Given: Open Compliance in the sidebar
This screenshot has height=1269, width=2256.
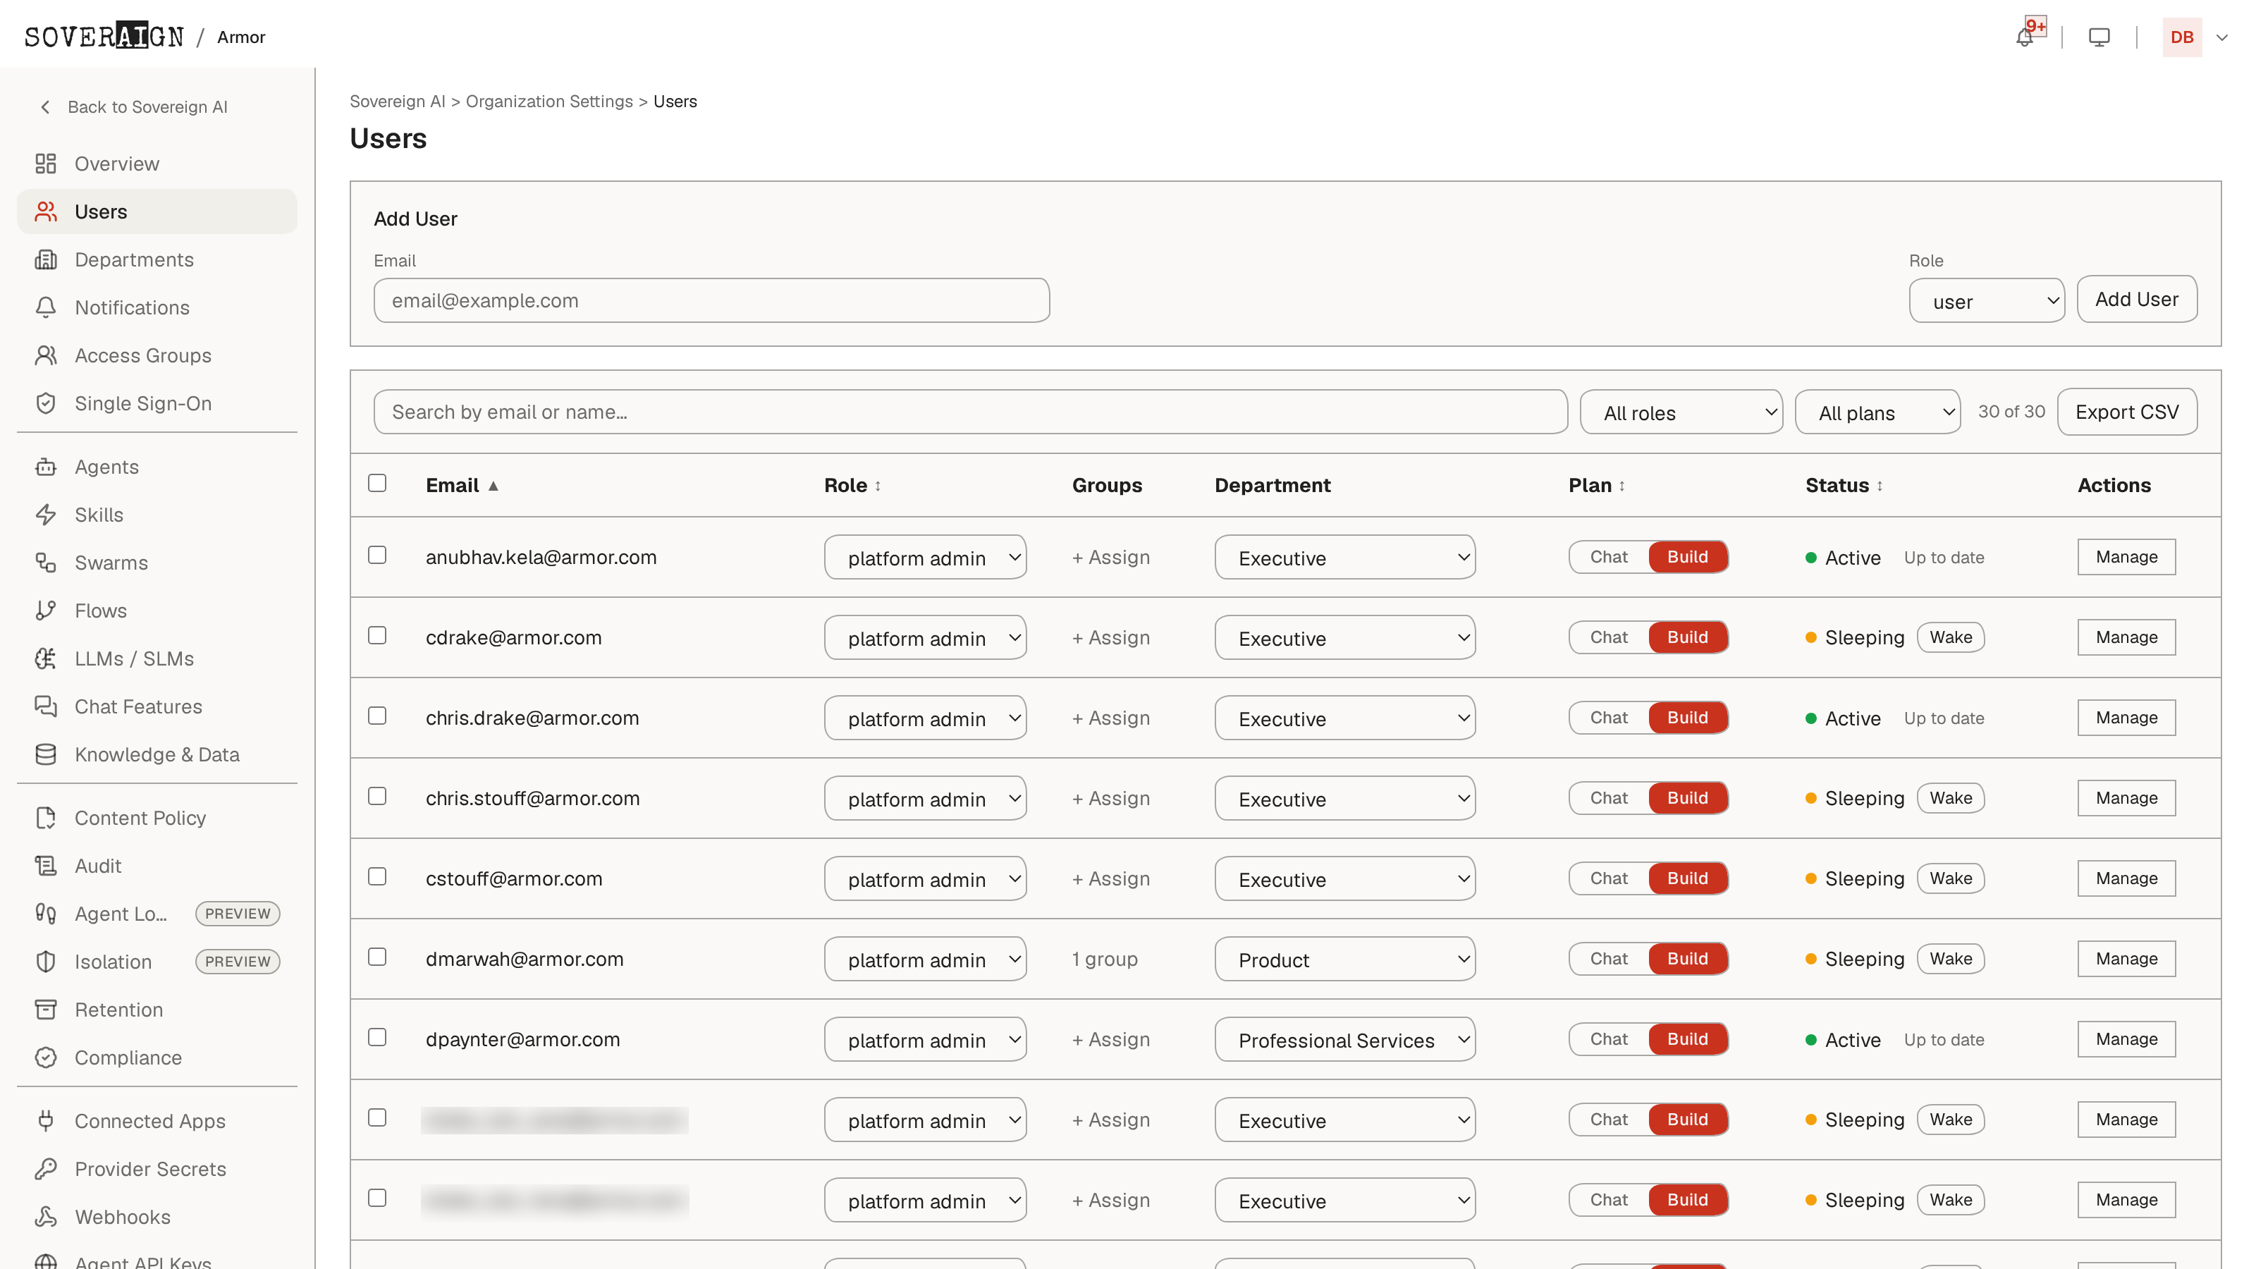Looking at the screenshot, I should click(157, 1058).
